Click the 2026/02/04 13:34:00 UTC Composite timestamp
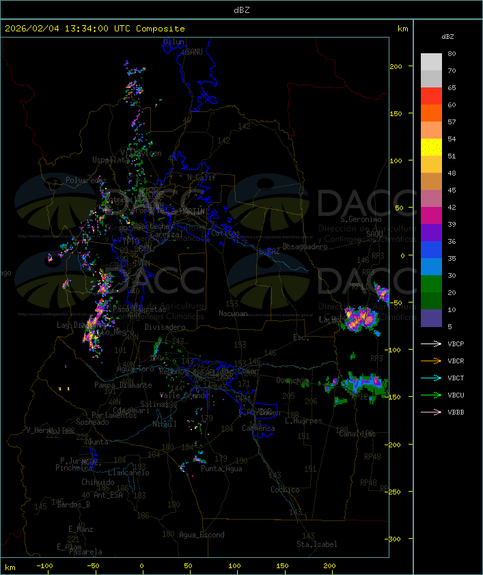Screen dimensions: 483x575 [95, 28]
